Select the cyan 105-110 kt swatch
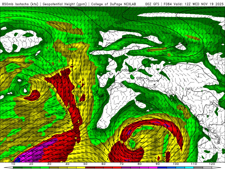Screen dimensions: 225x169 click(189, 168)
